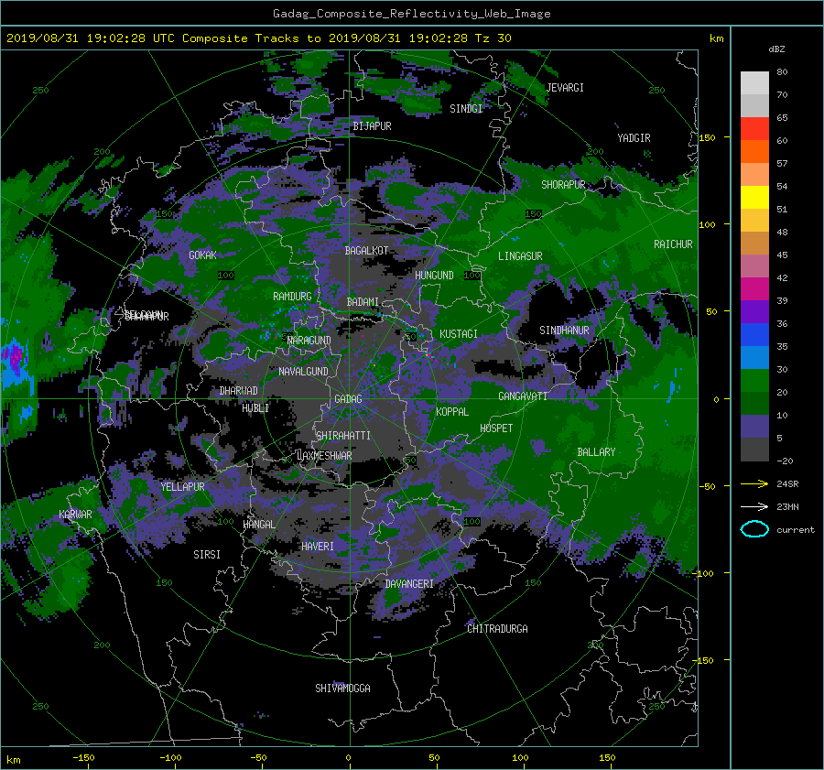This screenshot has width=824, height=770.
Task: Select the SINDGI city label
Action: pos(466,109)
